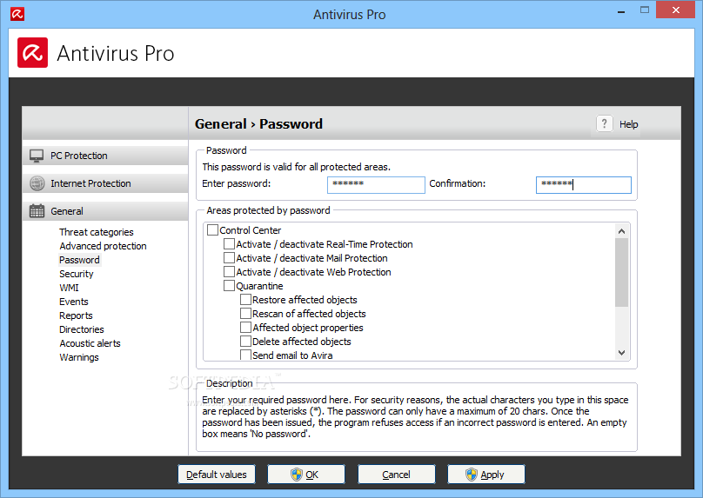Confirm with the OK button
Screen dimensions: 703x498
306,475
